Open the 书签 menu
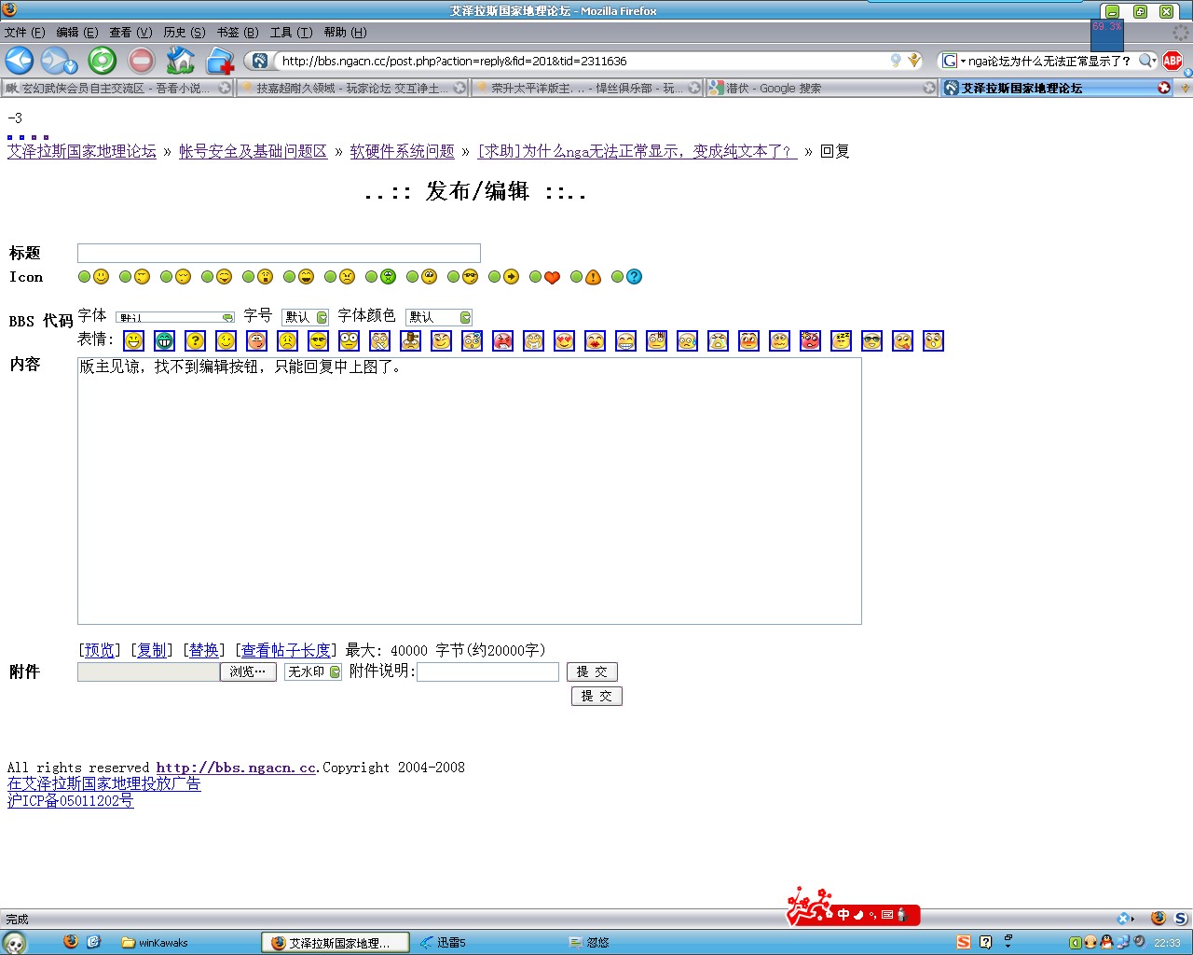 pyautogui.click(x=238, y=32)
